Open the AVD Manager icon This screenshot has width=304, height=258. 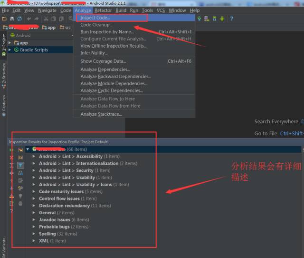point(207,19)
